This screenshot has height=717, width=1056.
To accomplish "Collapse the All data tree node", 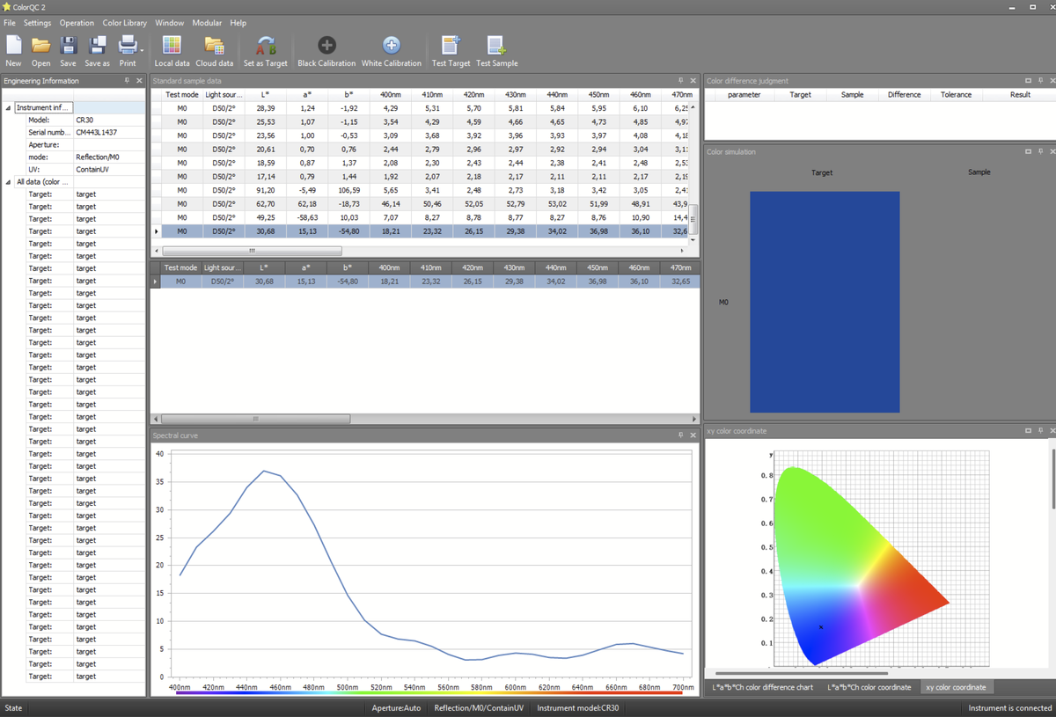I will [8, 182].
